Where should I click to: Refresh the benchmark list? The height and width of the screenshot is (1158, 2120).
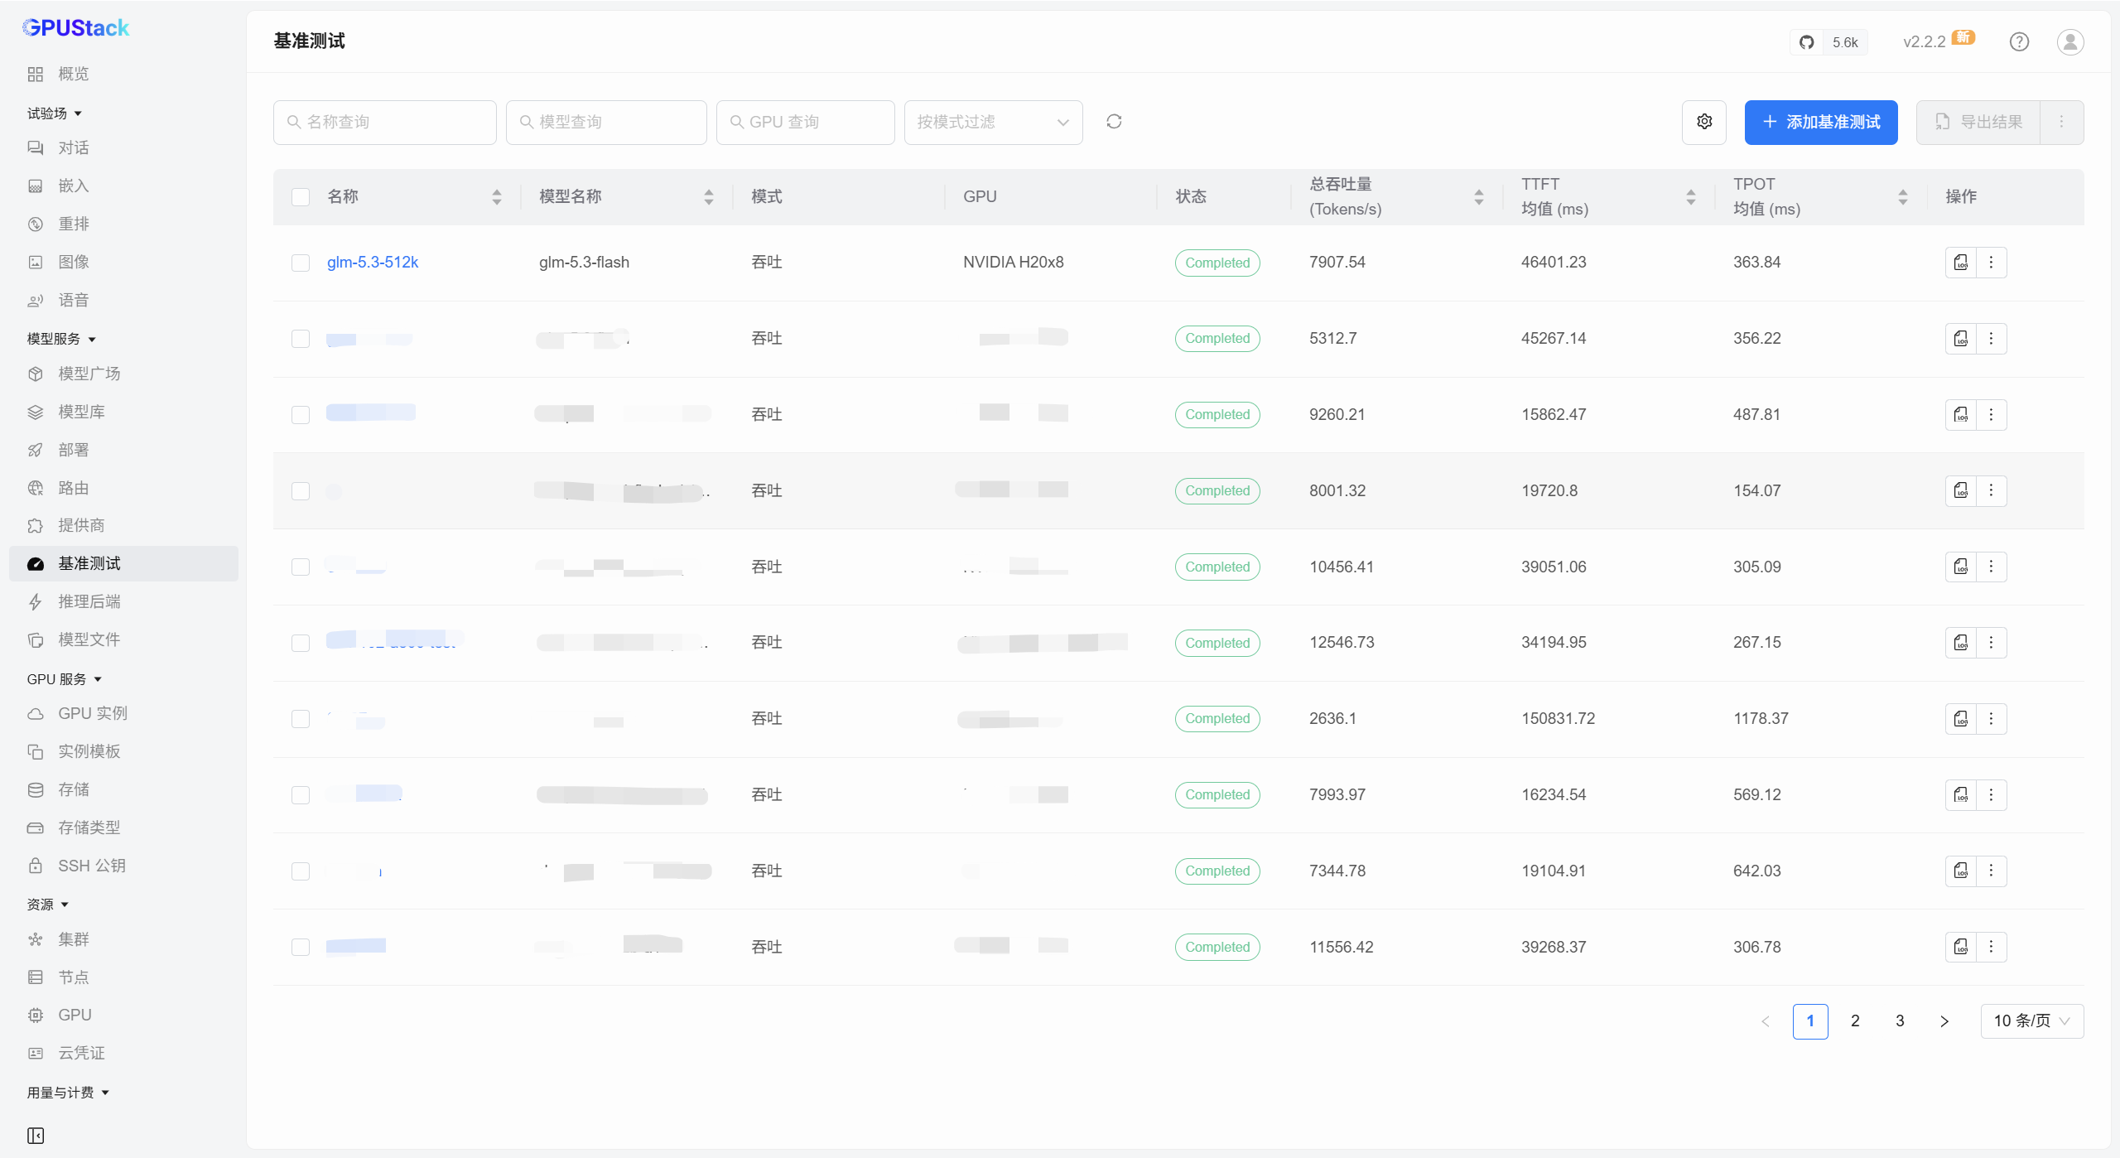pyautogui.click(x=1114, y=122)
